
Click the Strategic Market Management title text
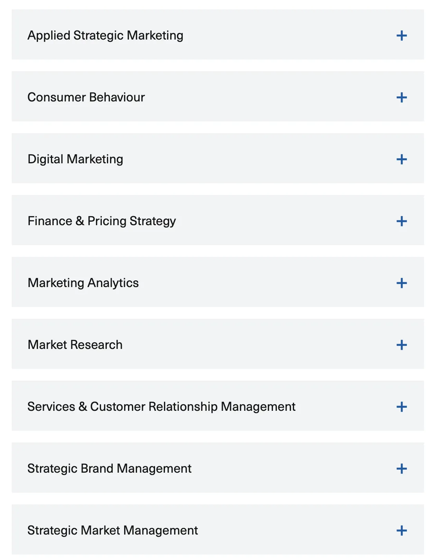(113, 530)
